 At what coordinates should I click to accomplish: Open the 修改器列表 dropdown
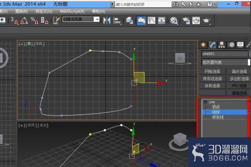[x=226, y=62]
